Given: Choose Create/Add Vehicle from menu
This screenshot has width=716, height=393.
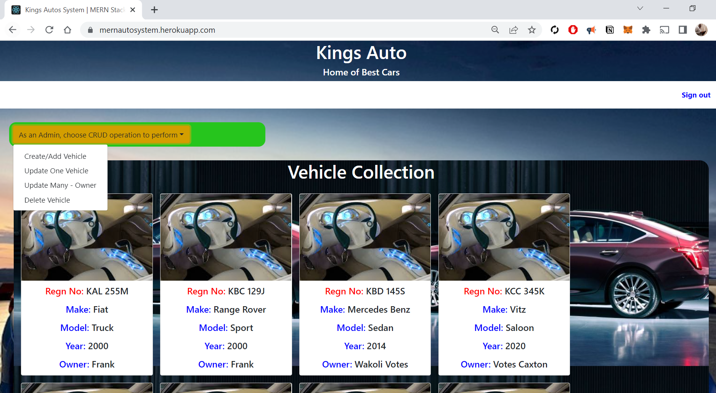Looking at the screenshot, I should (x=55, y=157).
